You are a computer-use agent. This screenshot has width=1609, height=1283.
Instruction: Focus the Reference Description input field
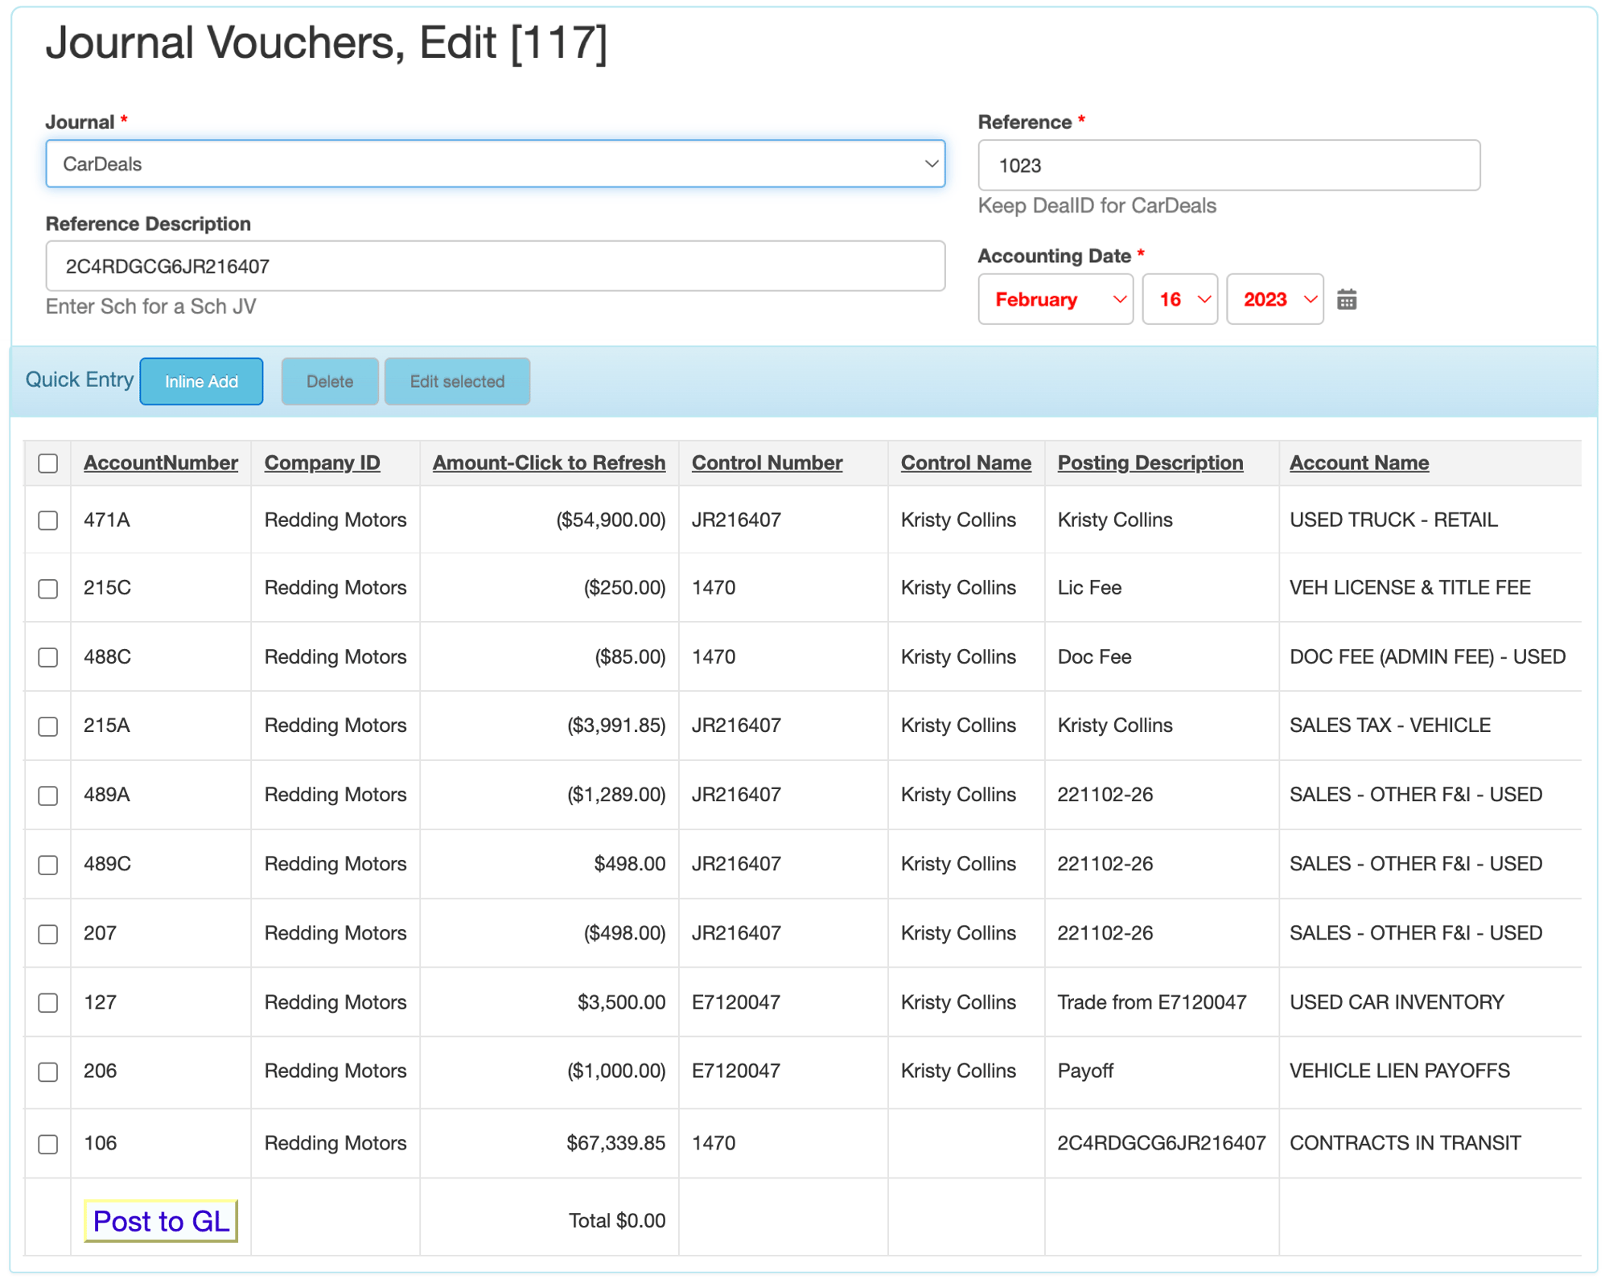(x=496, y=266)
